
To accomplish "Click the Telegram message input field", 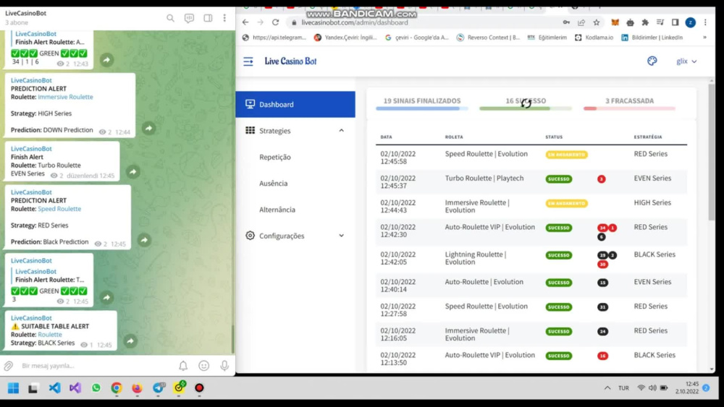I will [x=97, y=366].
